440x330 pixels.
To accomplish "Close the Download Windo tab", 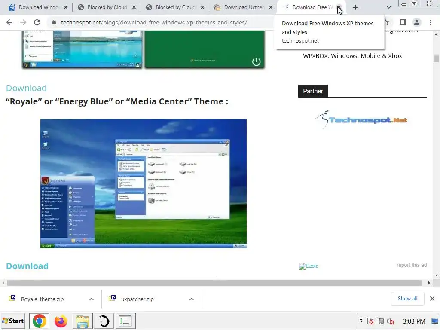I will click(x=66, y=8).
